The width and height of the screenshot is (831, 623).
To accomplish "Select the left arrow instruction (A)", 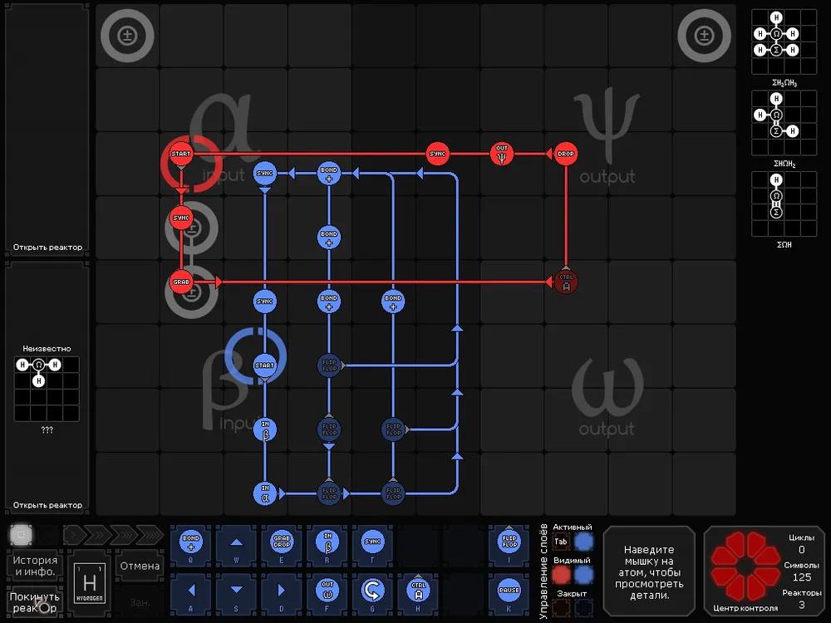I will (191, 594).
